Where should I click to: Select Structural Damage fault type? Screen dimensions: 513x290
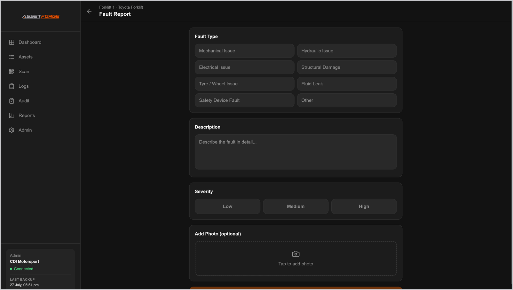point(347,67)
